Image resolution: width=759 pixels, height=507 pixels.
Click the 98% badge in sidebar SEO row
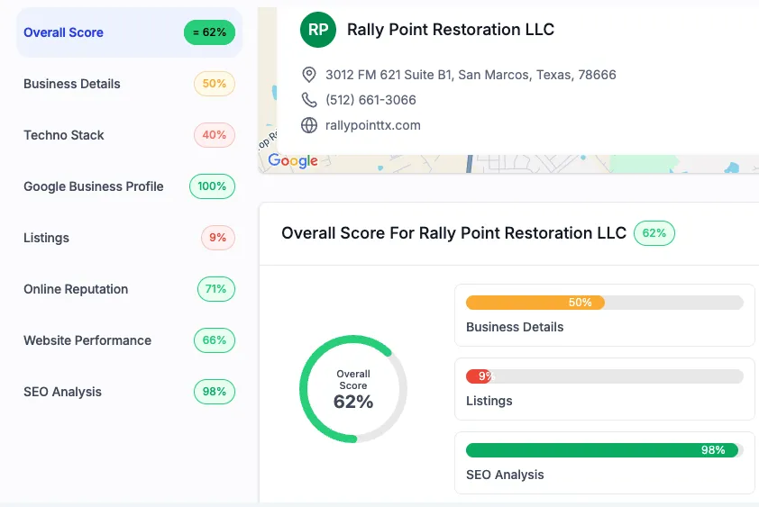click(x=215, y=392)
